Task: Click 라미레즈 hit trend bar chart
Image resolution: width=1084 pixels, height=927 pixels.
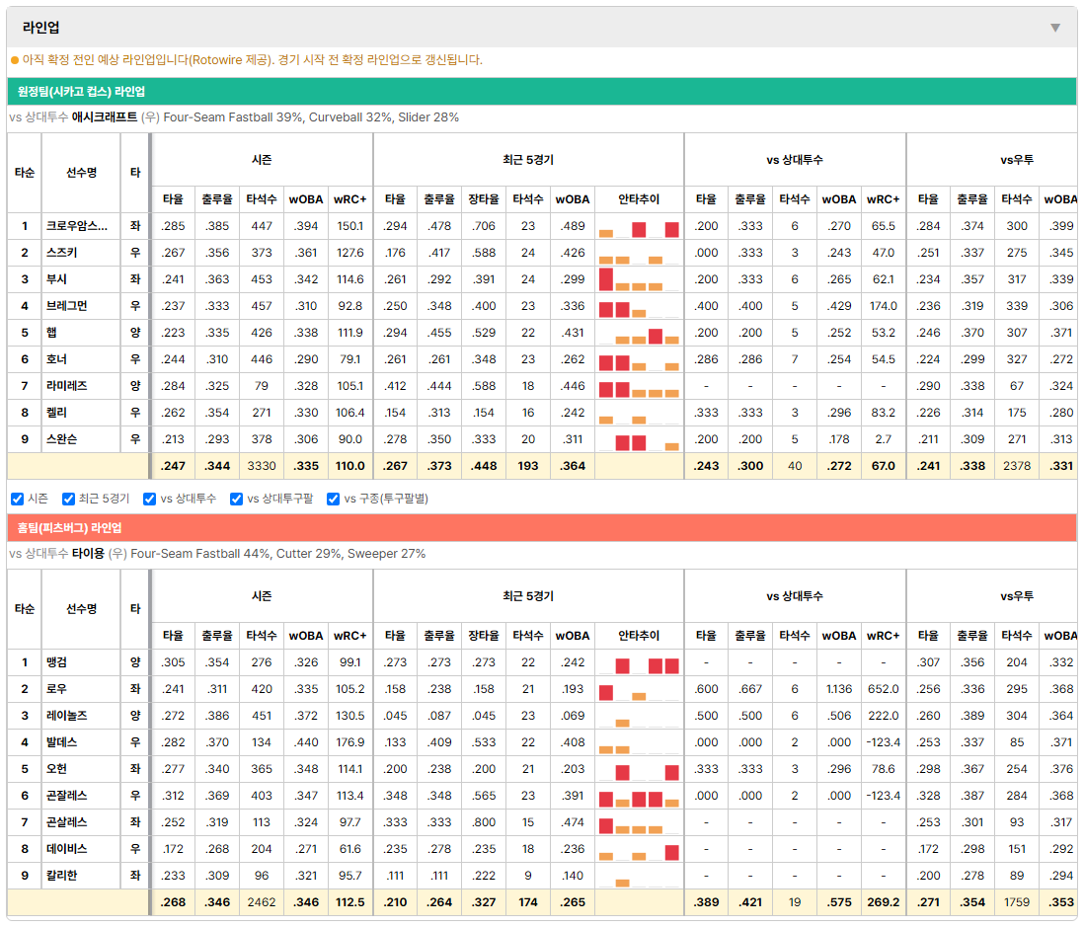Action: [x=639, y=386]
